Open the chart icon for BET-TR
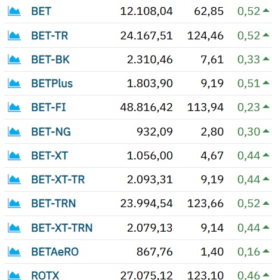This screenshot has height=280, width=272. point(14,36)
